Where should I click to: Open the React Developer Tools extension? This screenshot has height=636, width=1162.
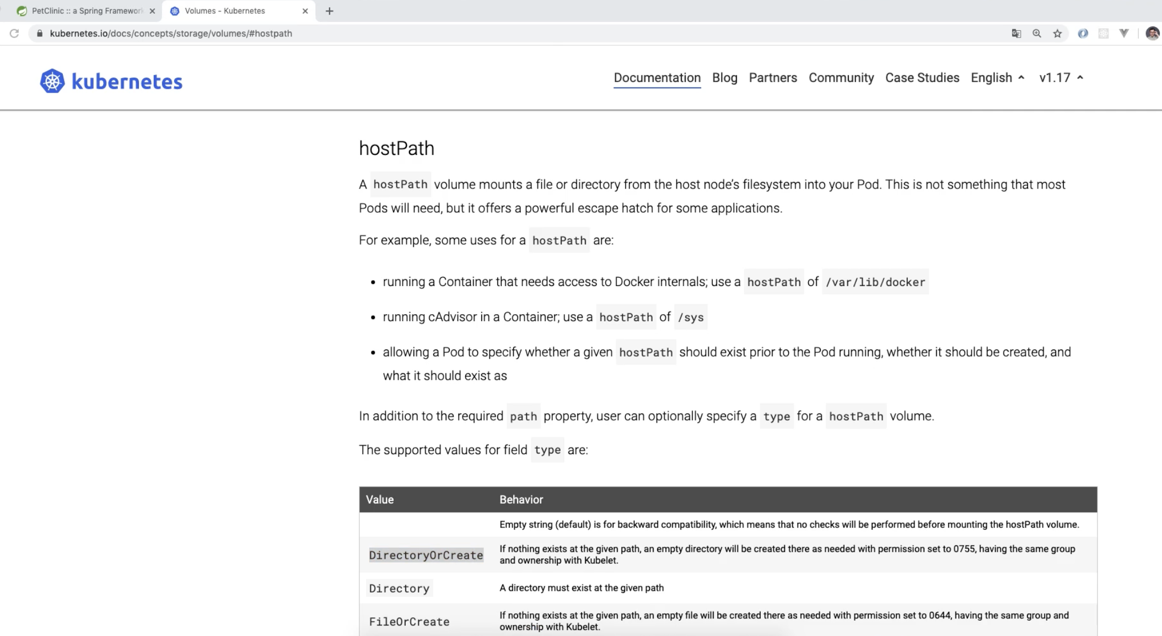tap(1103, 34)
